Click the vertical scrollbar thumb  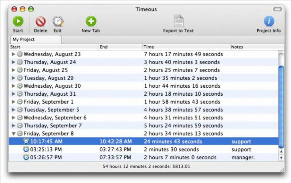281,107
